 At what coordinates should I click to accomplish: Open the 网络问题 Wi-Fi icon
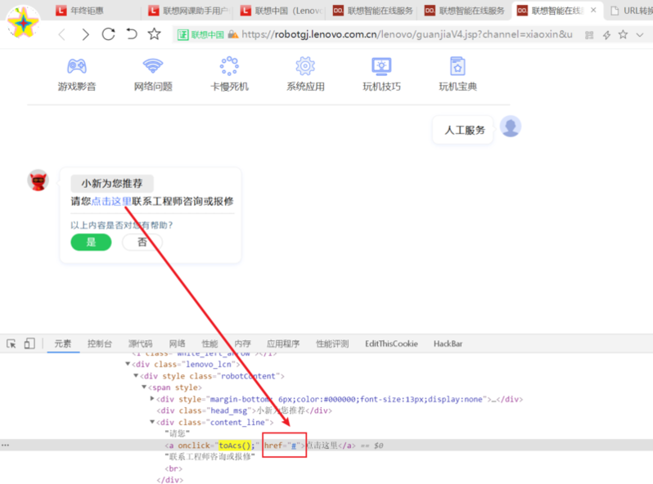153,66
